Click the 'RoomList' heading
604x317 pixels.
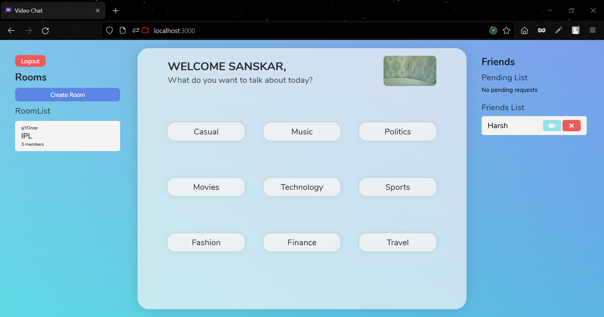coord(33,111)
